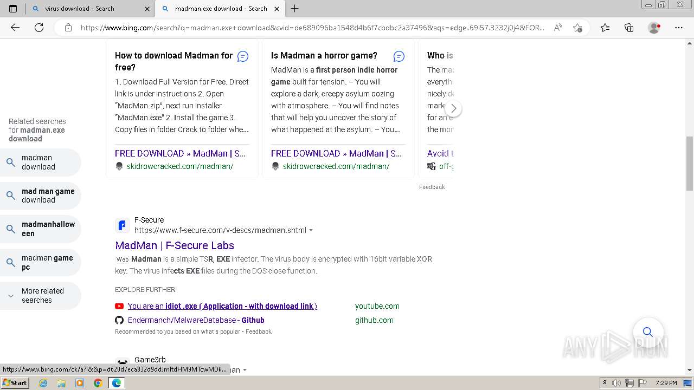Close the 'madman.exe download' tab
The height and width of the screenshot is (390, 694).
(277, 9)
